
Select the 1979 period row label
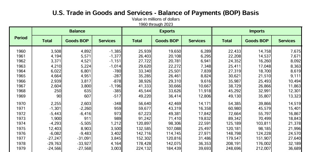pos(21,148)
